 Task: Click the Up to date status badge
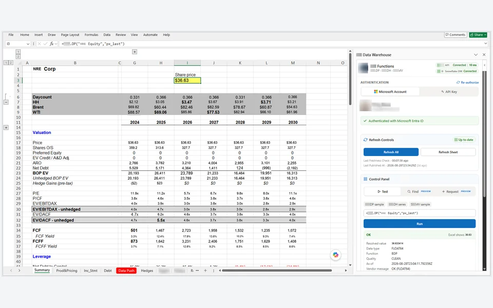[464, 140]
